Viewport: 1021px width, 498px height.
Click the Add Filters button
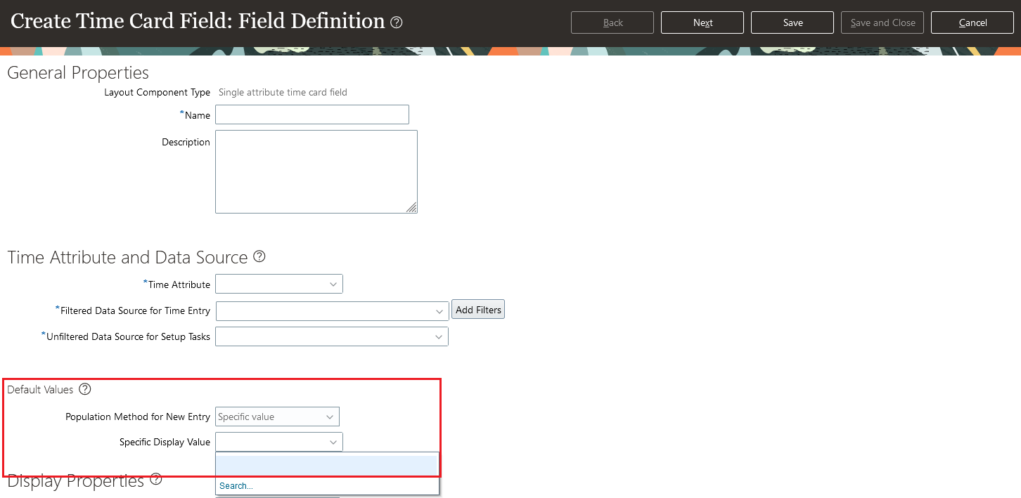coord(477,309)
